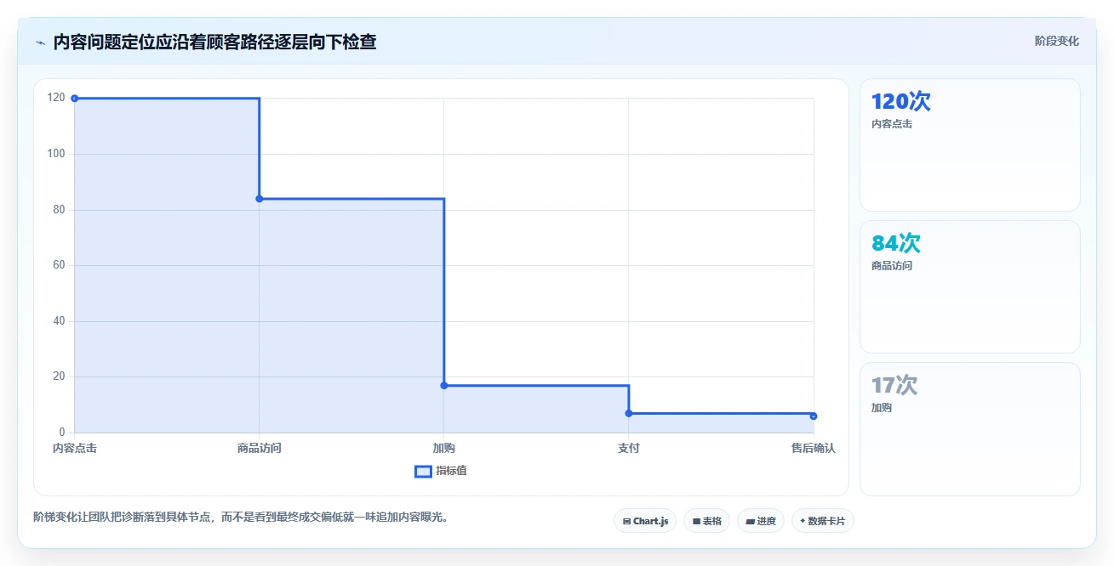This screenshot has height=566, width=1114.
Task: Click the 进度 chip icon
Action: [750, 521]
